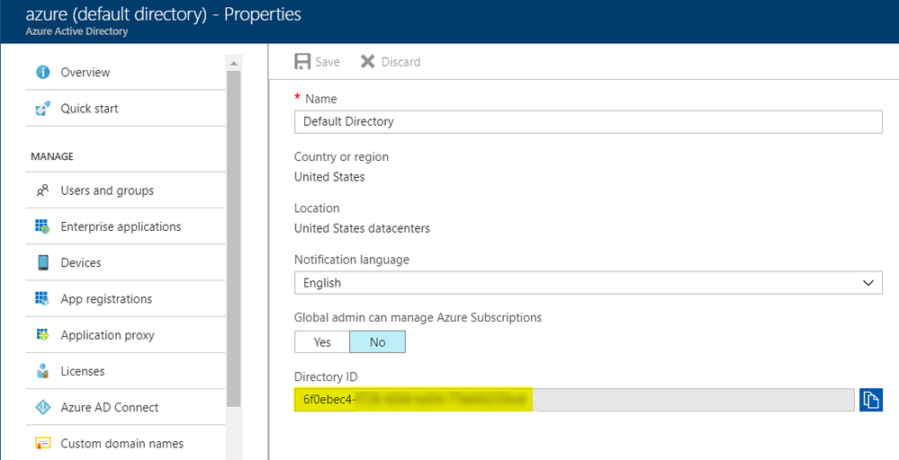Viewport: 899px width, 460px height.
Task: Click the Application proxy icon
Action: 42,335
